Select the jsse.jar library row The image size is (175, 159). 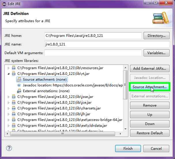[x=55, y=97]
